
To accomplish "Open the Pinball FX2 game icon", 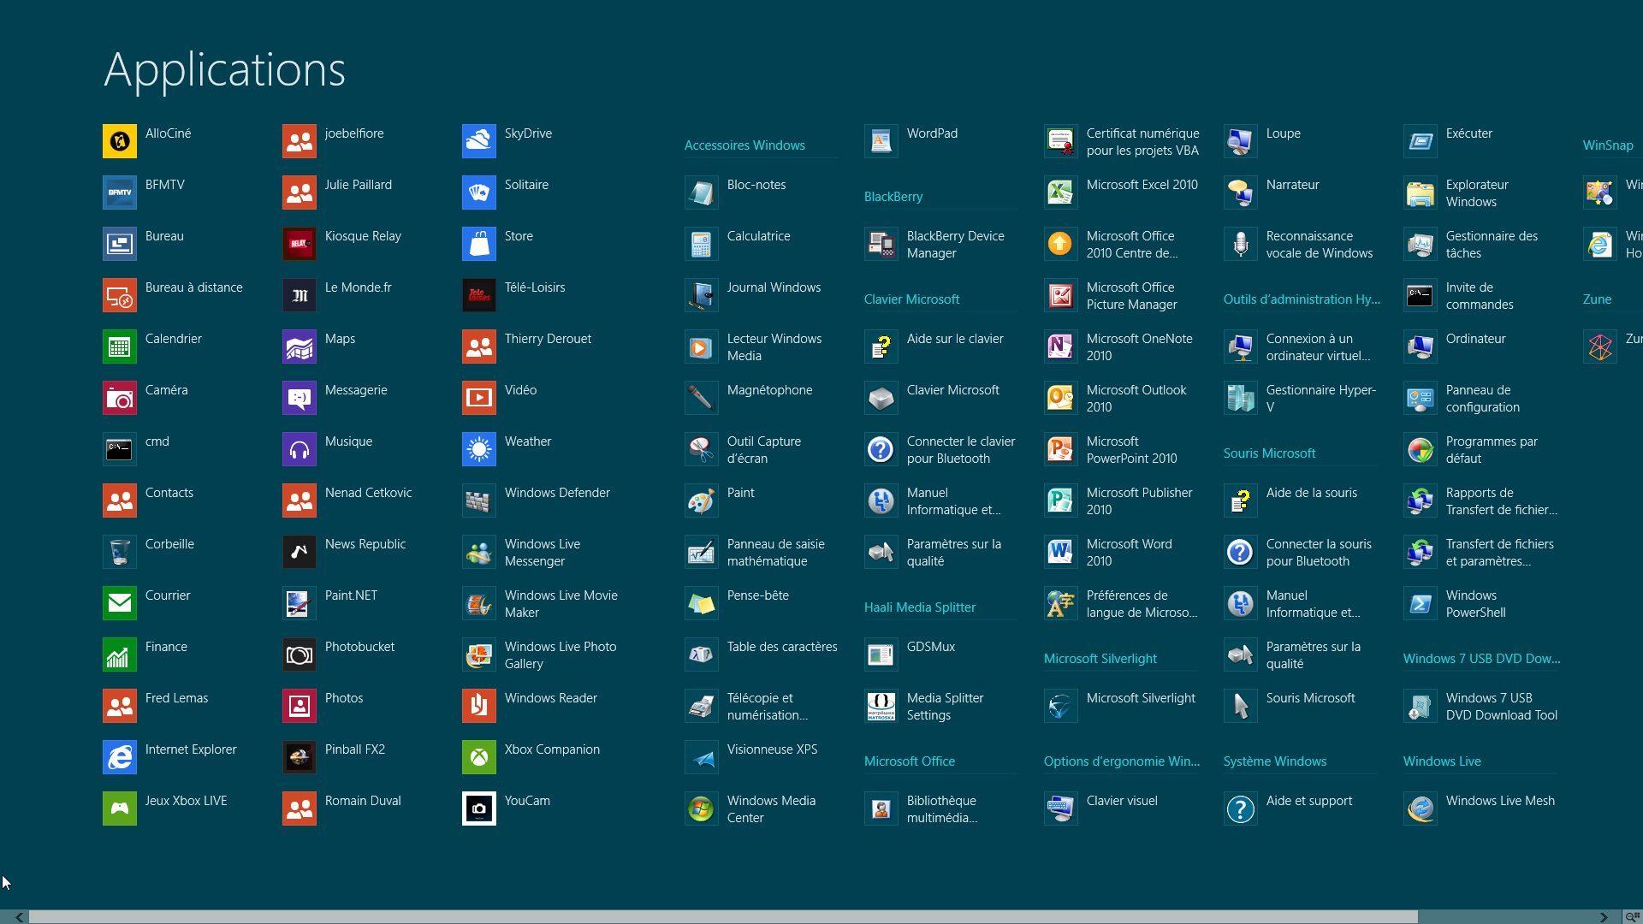I will pyautogui.click(x=300, y=757).
